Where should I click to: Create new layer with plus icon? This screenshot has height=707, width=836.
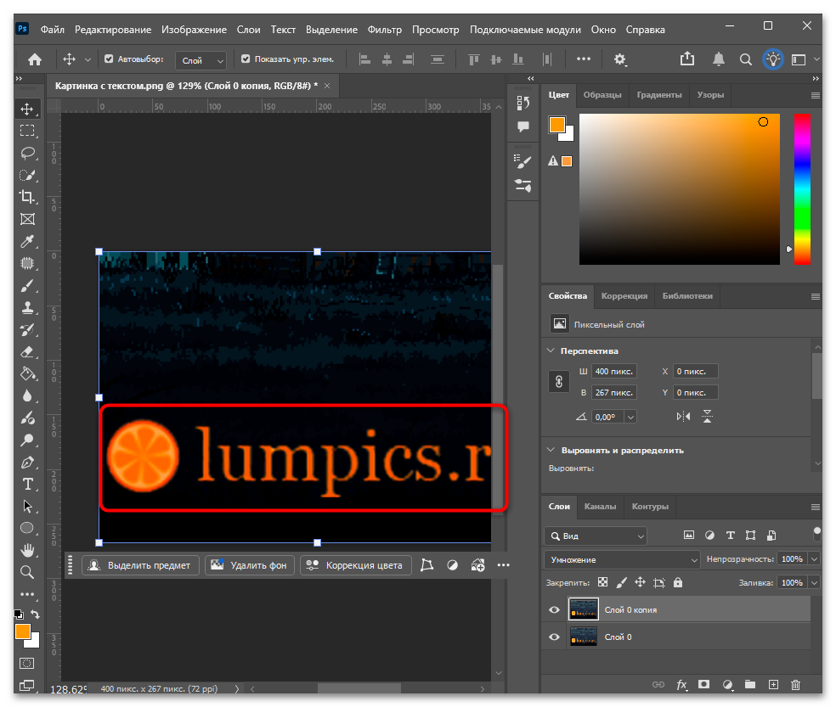[773, 685]
